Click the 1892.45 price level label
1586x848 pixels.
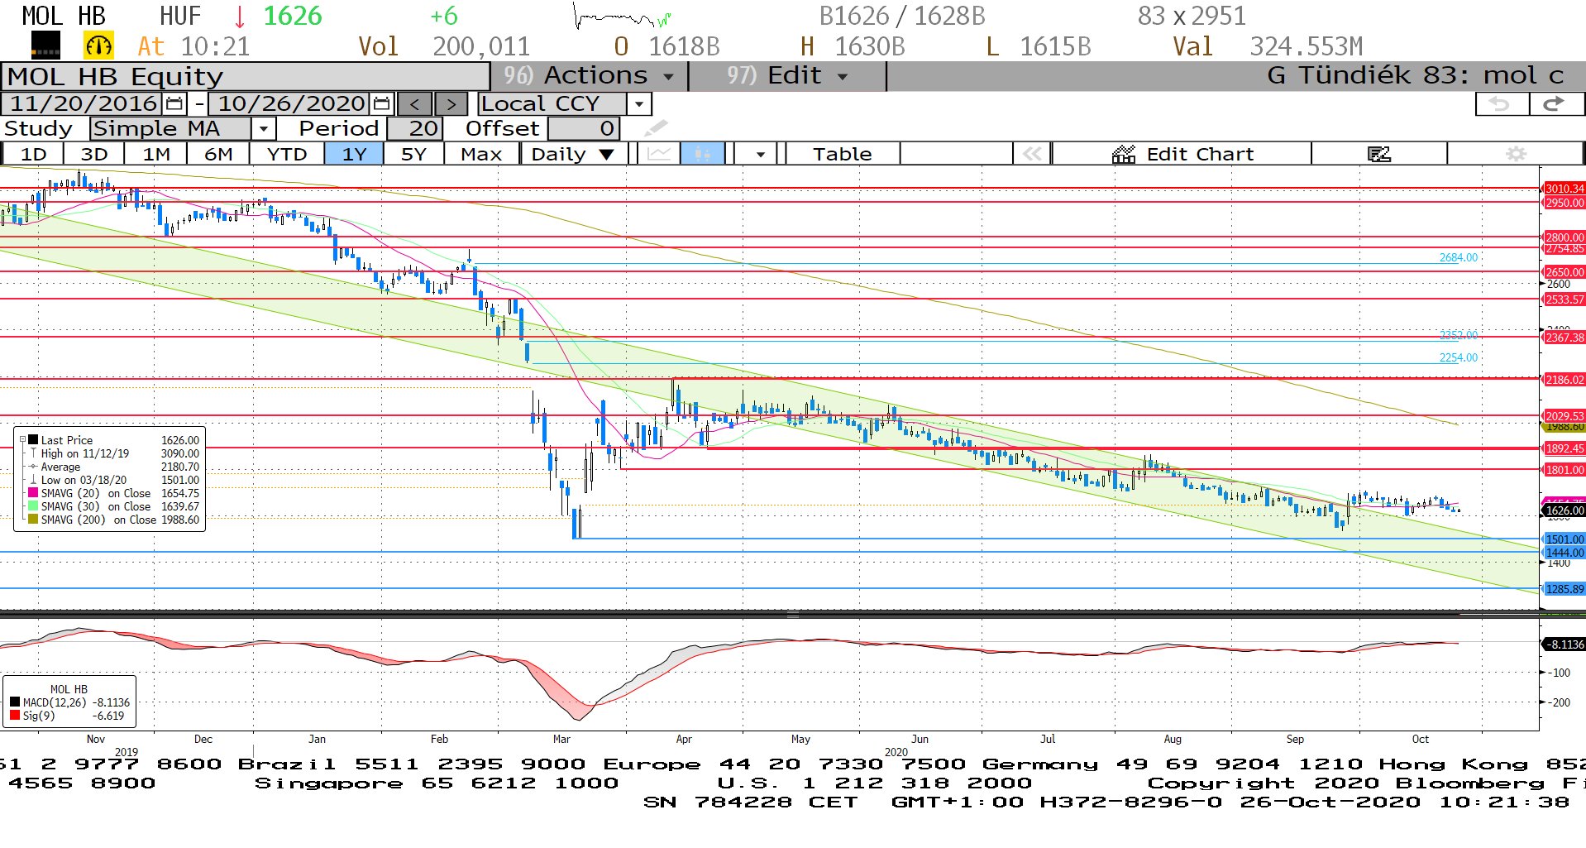1565,448
